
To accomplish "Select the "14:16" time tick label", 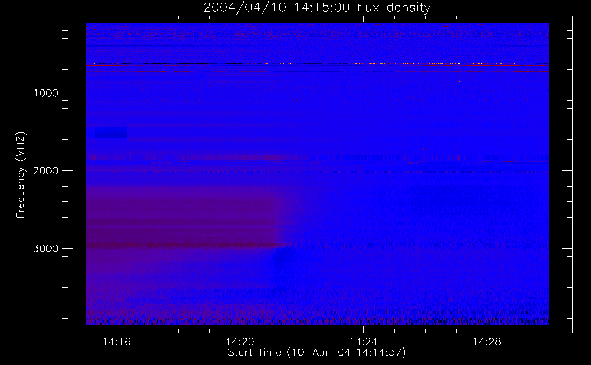I will (117, 342).
